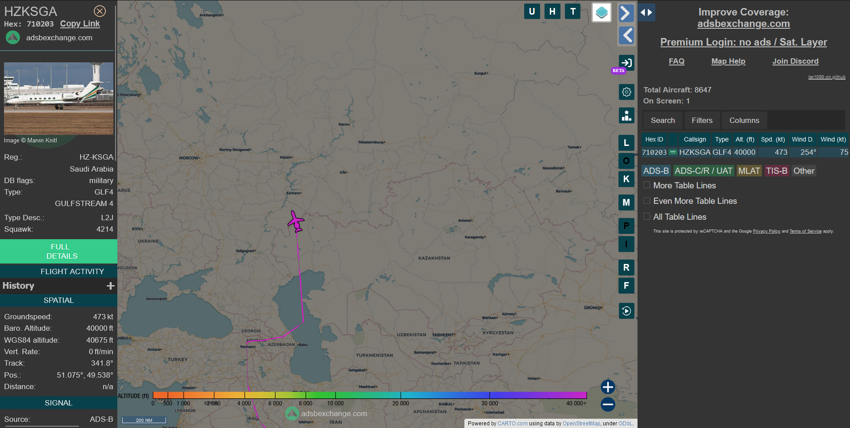This screenshot has height=428, width=850.
Task: Open the statistics podium icon
Action: pos(626,115)
